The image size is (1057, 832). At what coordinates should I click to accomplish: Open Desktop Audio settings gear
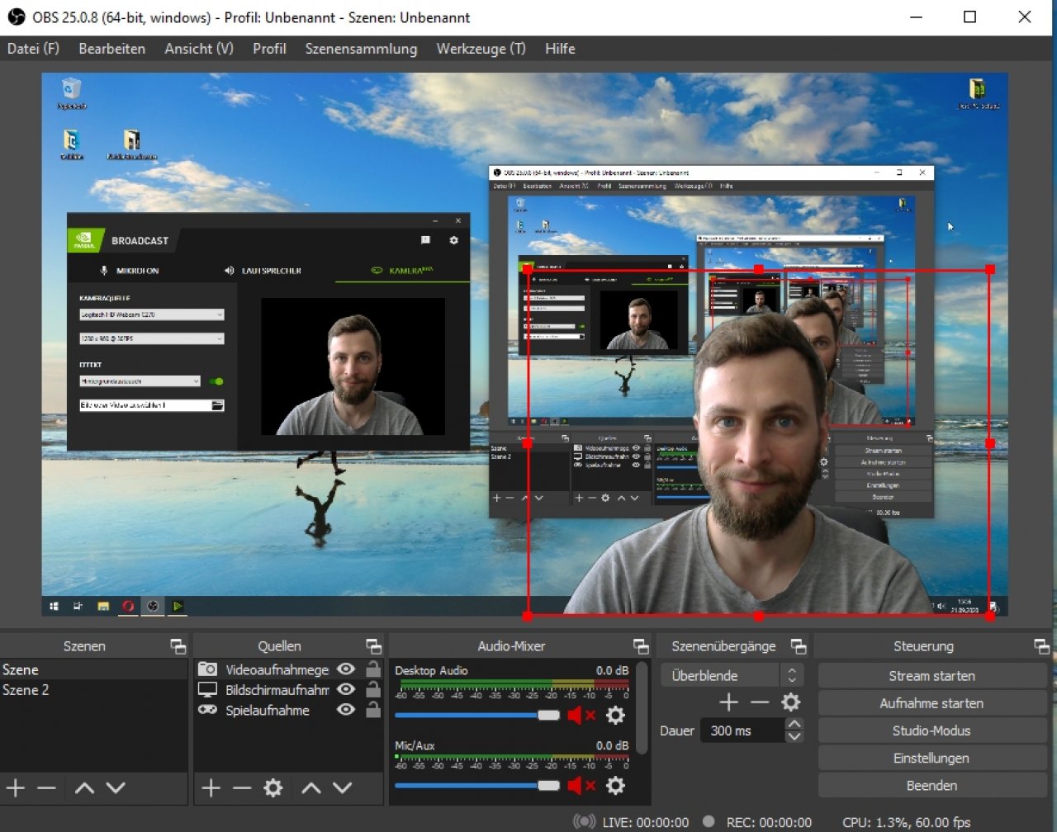615,716
